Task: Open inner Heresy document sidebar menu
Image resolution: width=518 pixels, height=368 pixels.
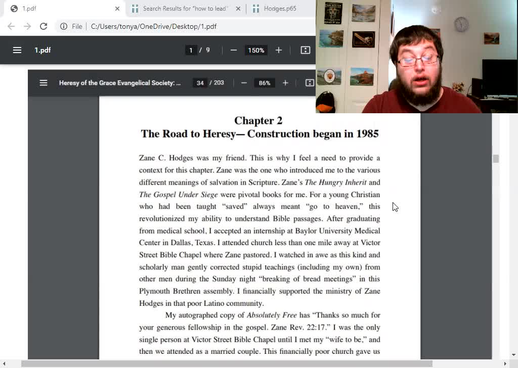Action: [44, 83]
